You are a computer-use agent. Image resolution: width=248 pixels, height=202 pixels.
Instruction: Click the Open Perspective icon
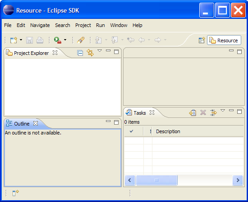[202, 40]
